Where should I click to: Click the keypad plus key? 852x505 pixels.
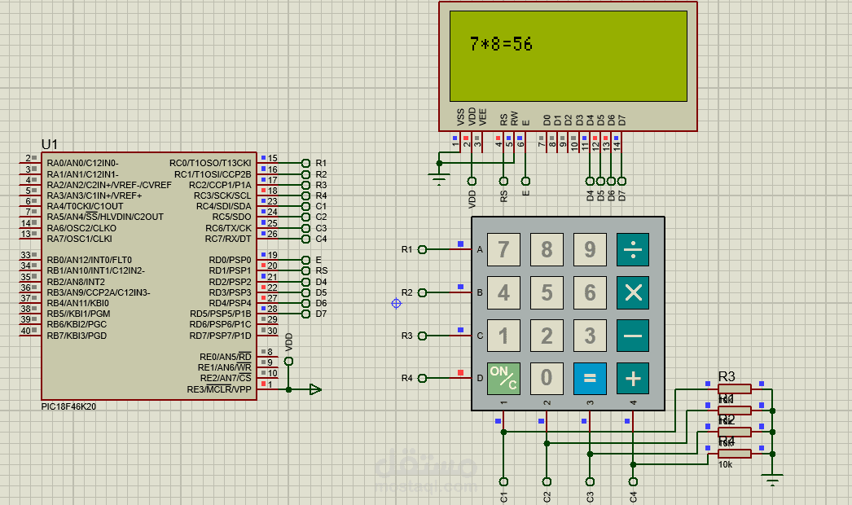(632, 378)
